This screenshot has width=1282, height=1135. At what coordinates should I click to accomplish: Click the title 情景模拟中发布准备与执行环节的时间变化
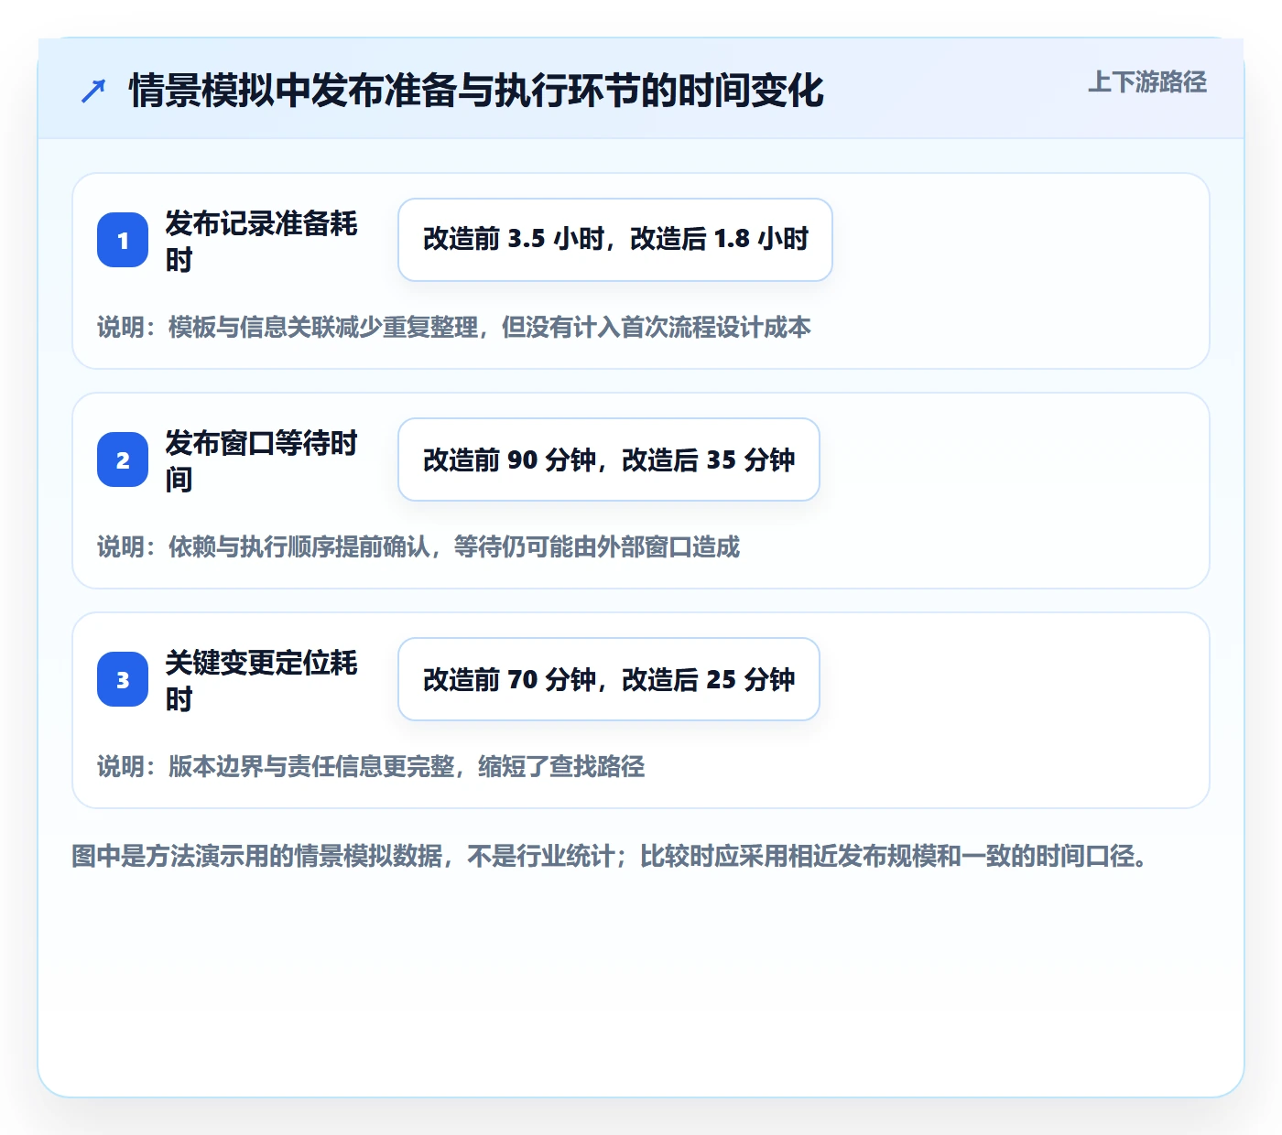(x=476, y=91)
